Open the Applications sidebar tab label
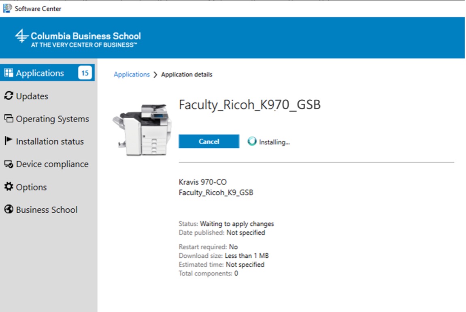Image resolution: width=466 pixels, height=312 pixels. [x=40, y=73]
